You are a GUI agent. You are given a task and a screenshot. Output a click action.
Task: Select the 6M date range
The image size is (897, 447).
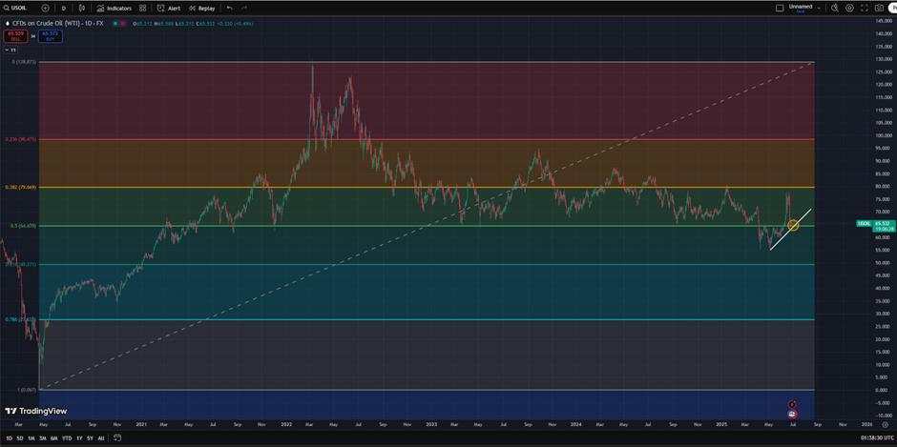pyautogui.click(x=53, y=438)
